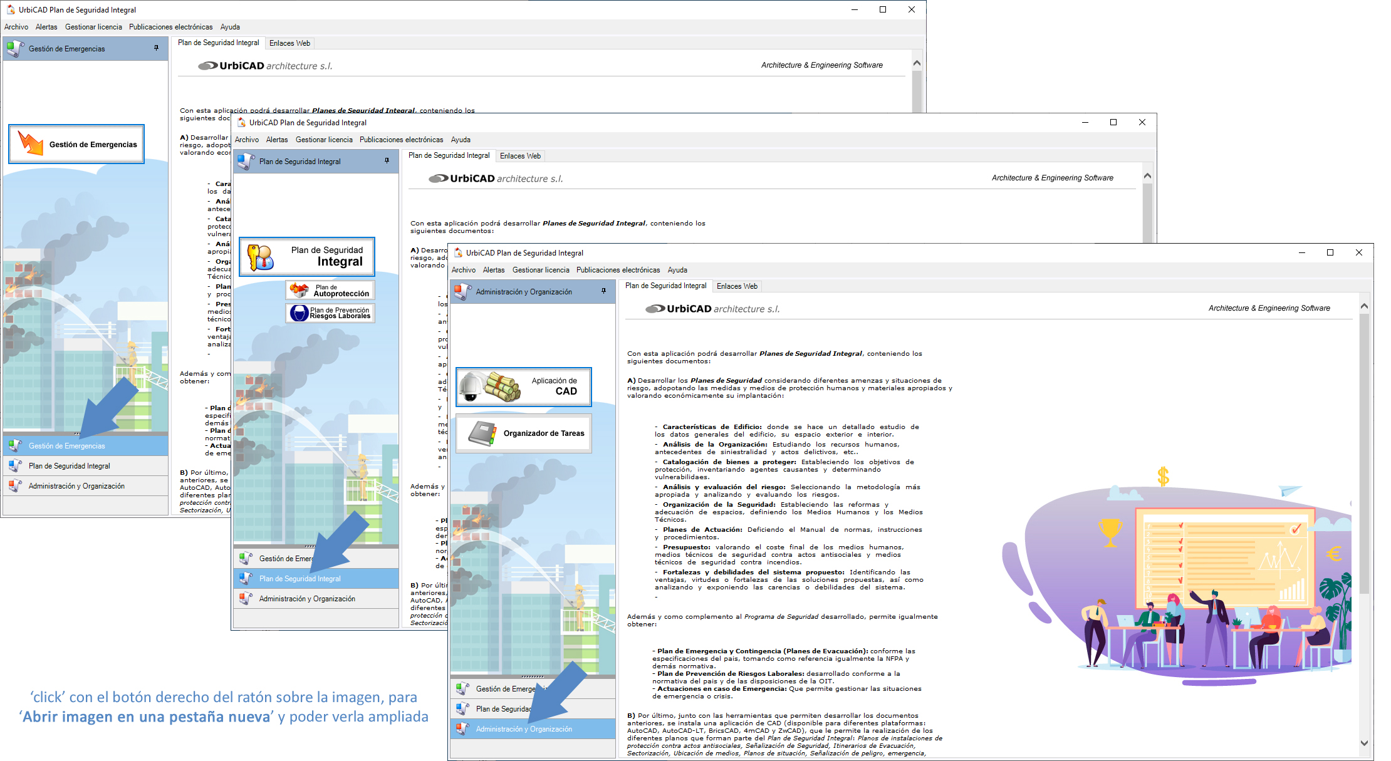Launch Aplicación de CAD button
1391x761 pixels.
pos(524,386)
